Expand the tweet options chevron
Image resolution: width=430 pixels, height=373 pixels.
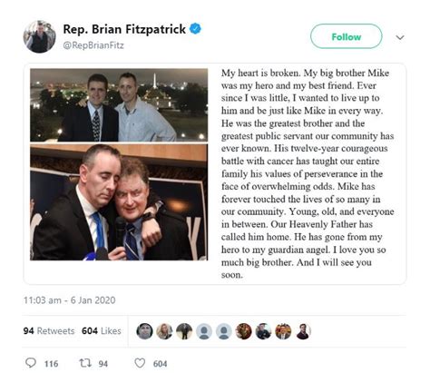400,37
